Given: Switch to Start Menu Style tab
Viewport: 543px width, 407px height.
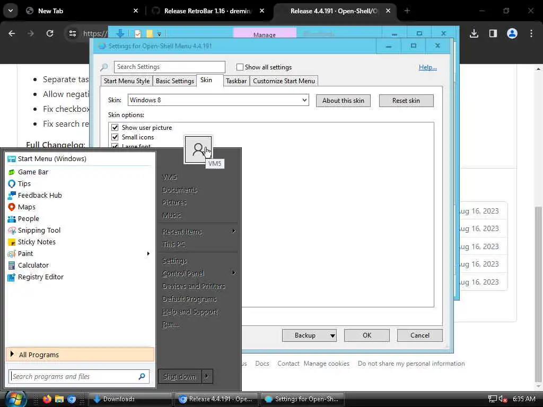Looking at the screenshot, I should [126, 81].
